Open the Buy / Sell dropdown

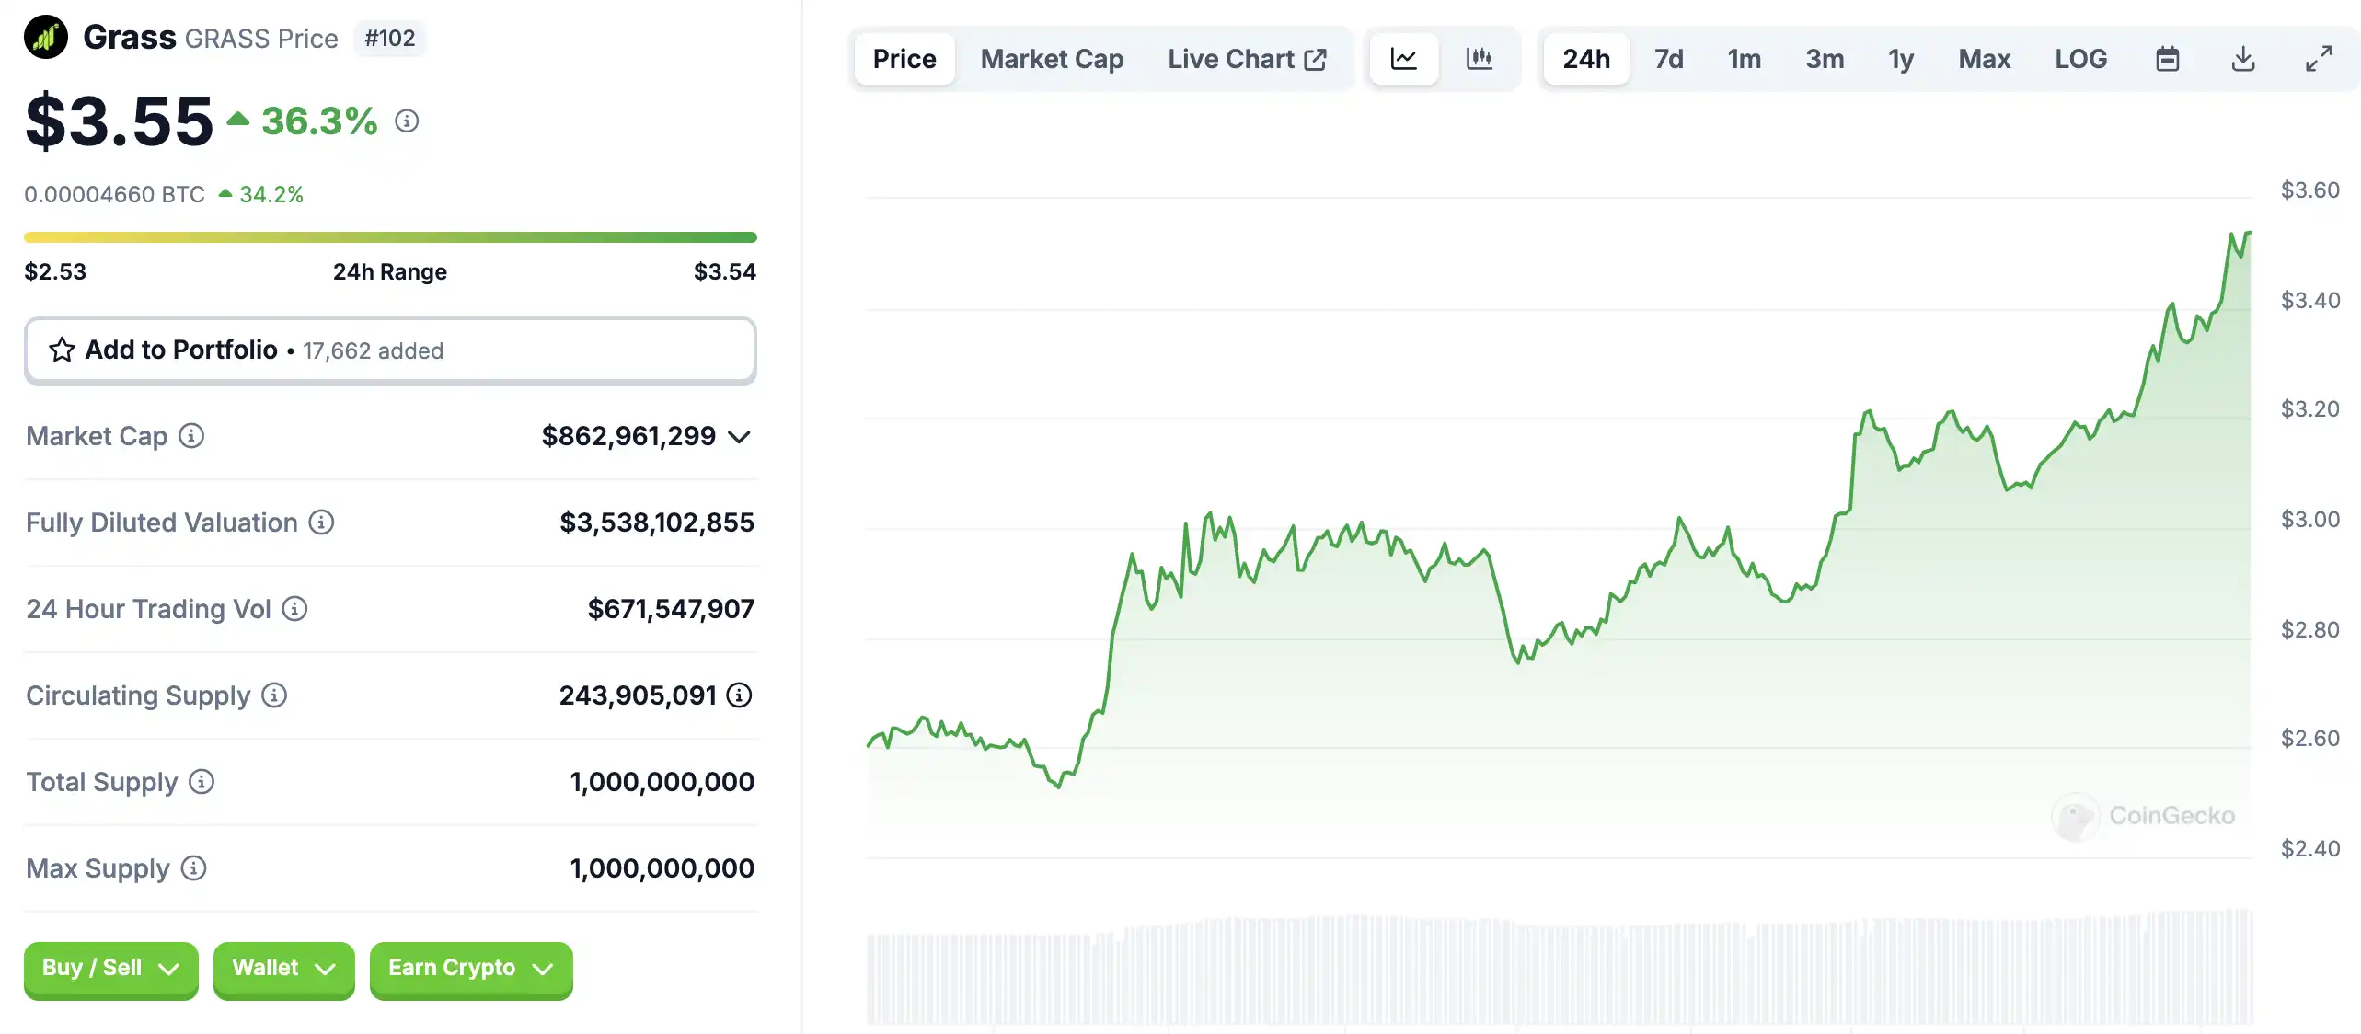(x=110, y=968)
